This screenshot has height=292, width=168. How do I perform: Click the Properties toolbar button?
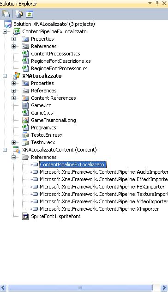[x=6, y=14]
